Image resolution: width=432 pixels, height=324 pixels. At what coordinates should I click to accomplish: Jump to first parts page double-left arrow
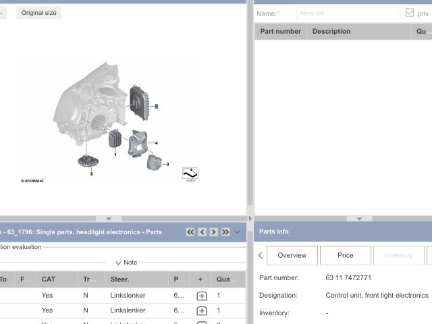tap(190, 232)
